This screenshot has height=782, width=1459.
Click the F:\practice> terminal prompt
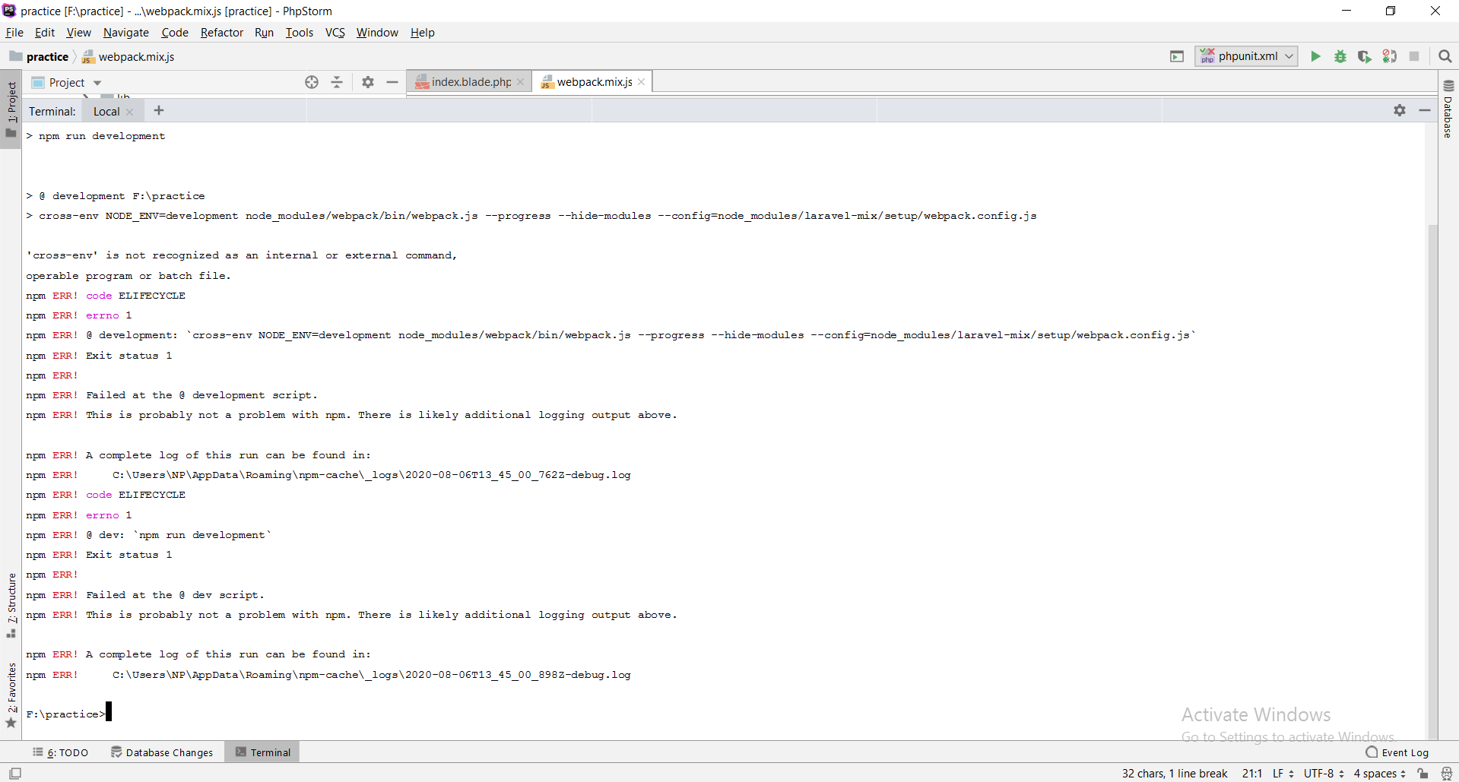pyautogui.click(x=65, y=714)
